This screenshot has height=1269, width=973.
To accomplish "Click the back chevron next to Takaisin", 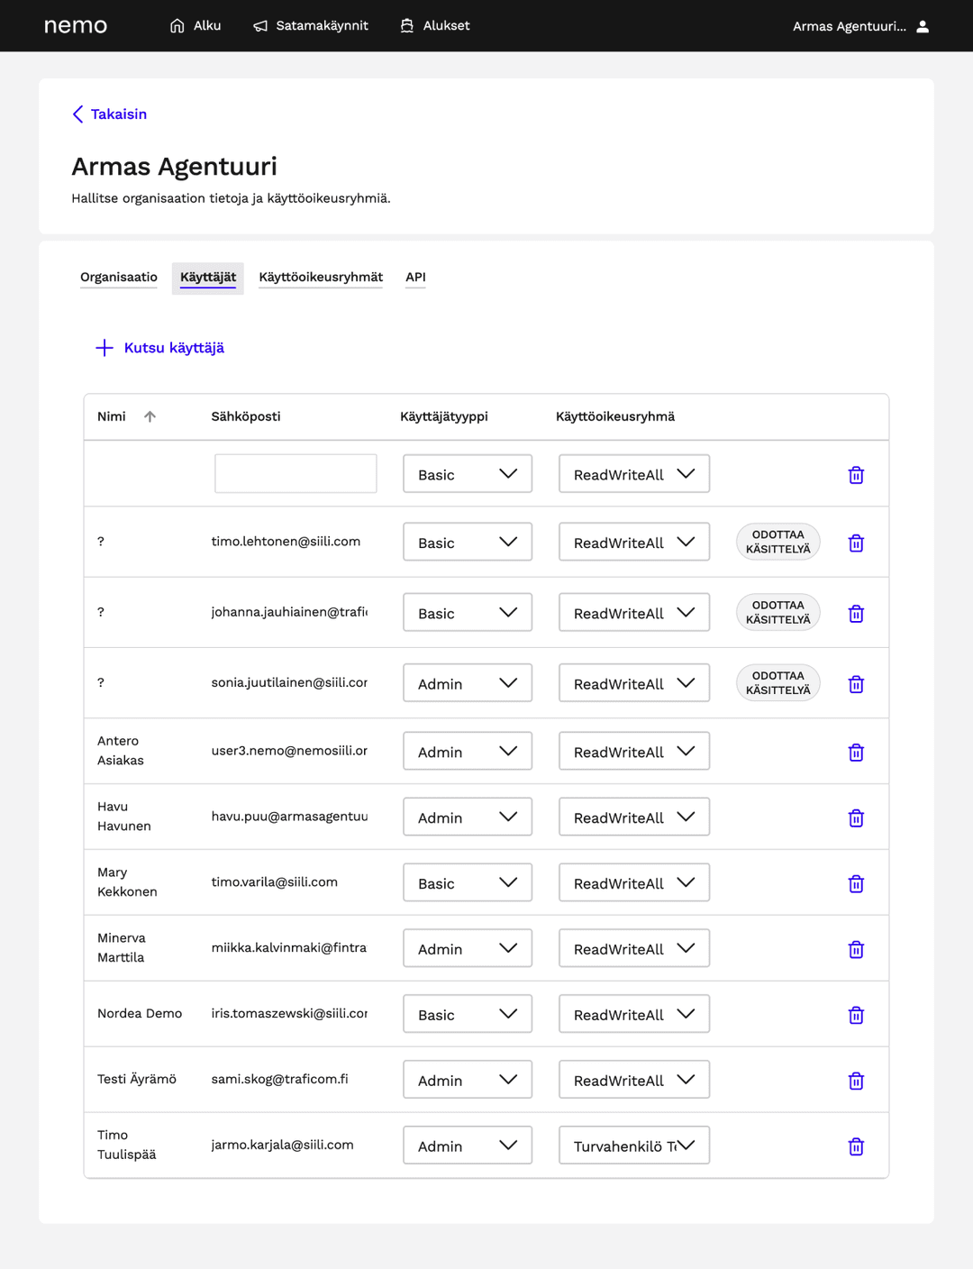I will coord(78,114).
